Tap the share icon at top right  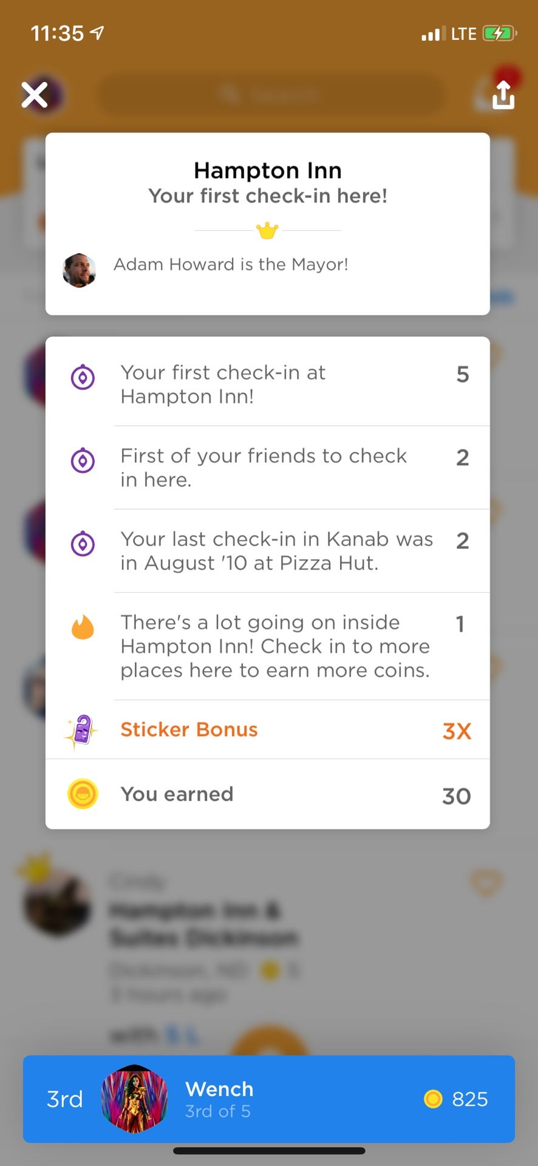pyautogui.click(x=503, y=95)
